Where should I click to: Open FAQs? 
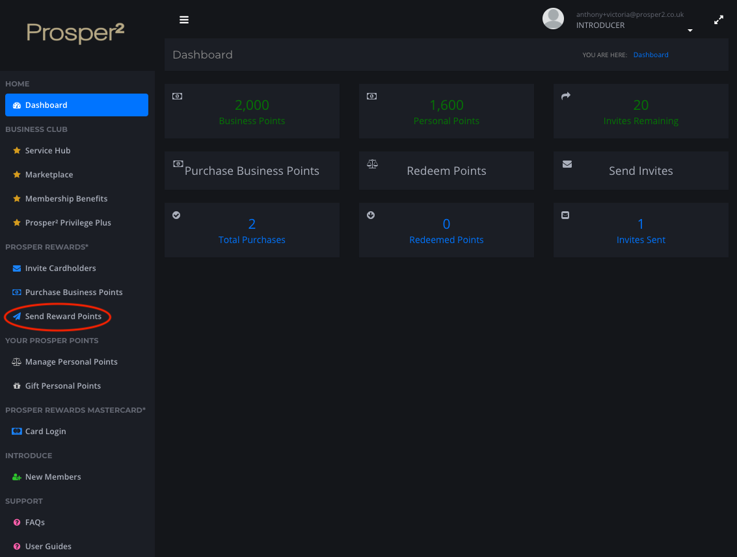pos(34,523)
